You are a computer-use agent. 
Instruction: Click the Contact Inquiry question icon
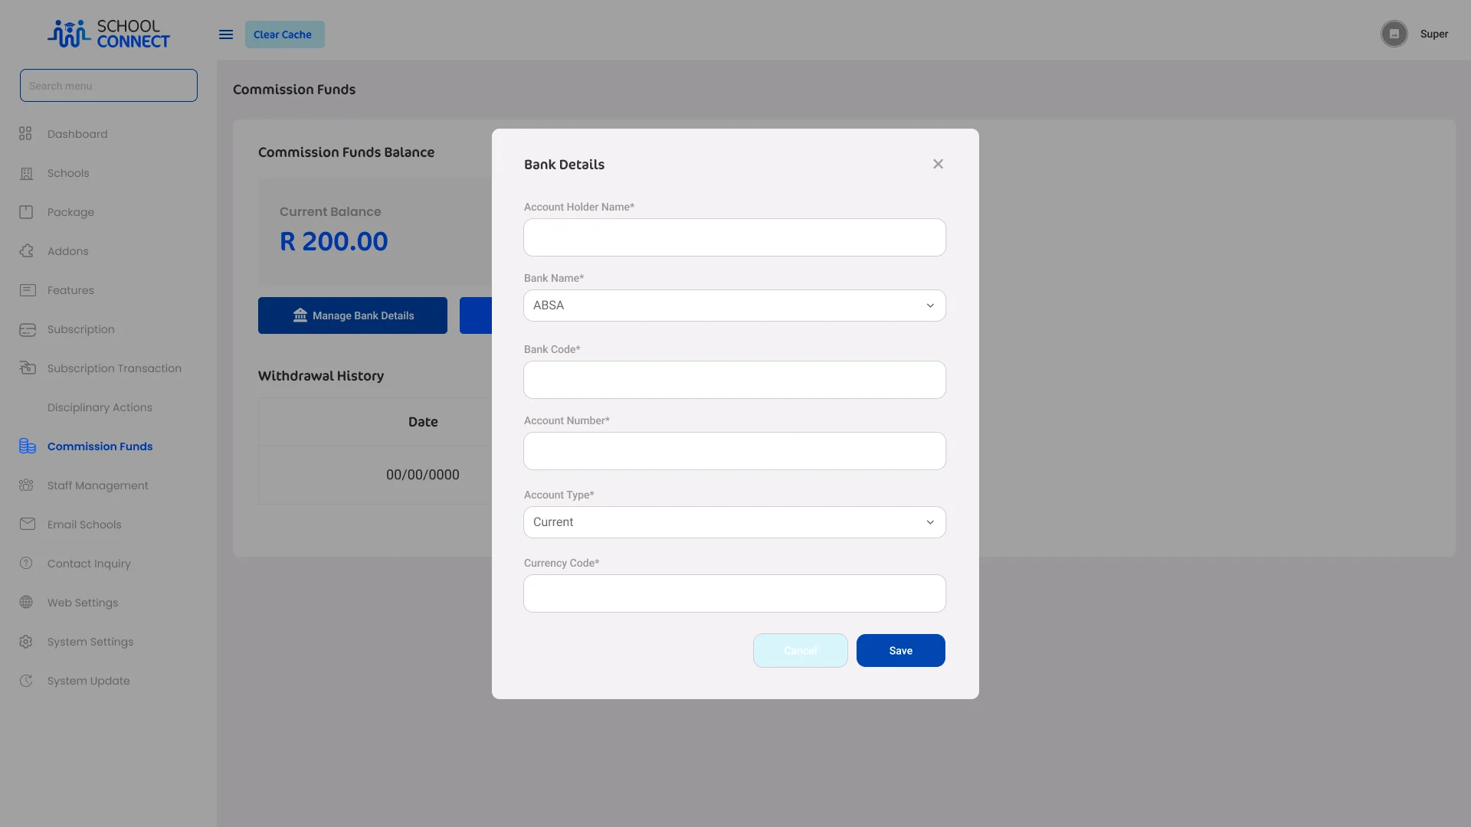pyautogui.click(x=26, y=564)
